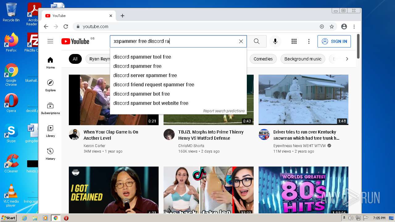Open Eyewitness News WEHT WTVW channel name
395x222 pixels.
point(300,146)
